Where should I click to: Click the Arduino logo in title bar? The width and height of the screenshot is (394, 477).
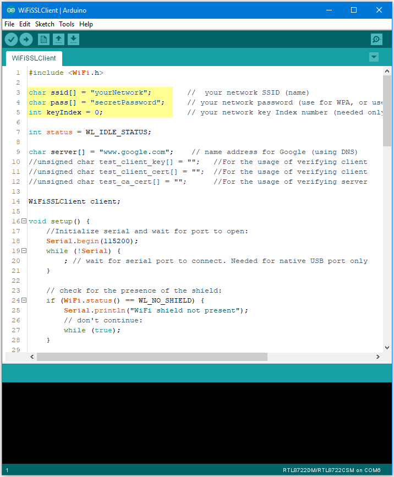[x=11, y=10]
